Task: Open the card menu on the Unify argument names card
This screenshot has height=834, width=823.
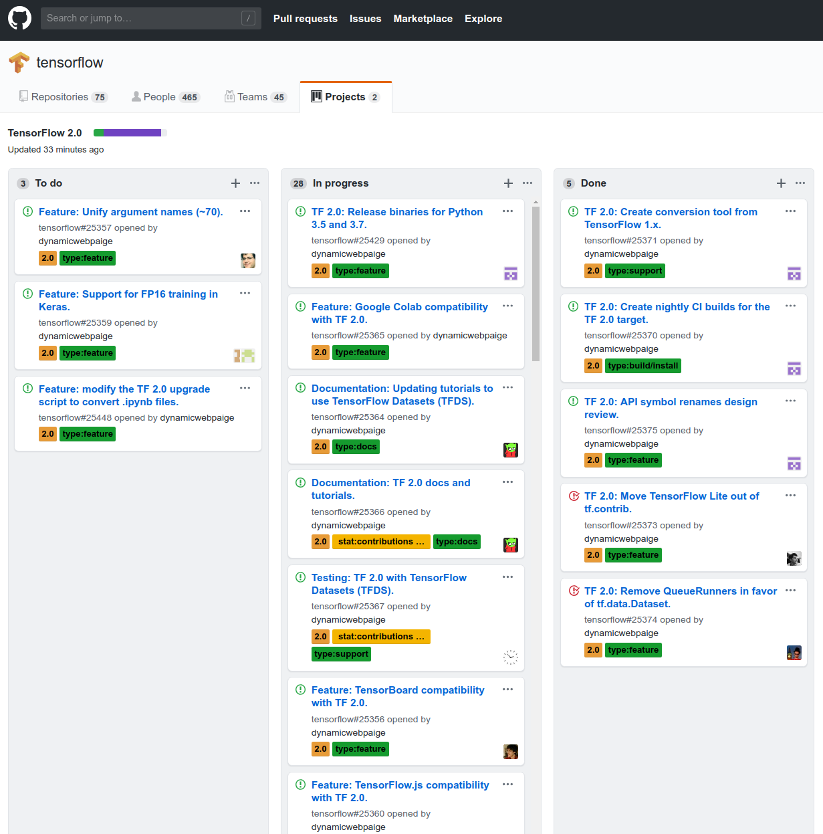Action: pos(245,211)
